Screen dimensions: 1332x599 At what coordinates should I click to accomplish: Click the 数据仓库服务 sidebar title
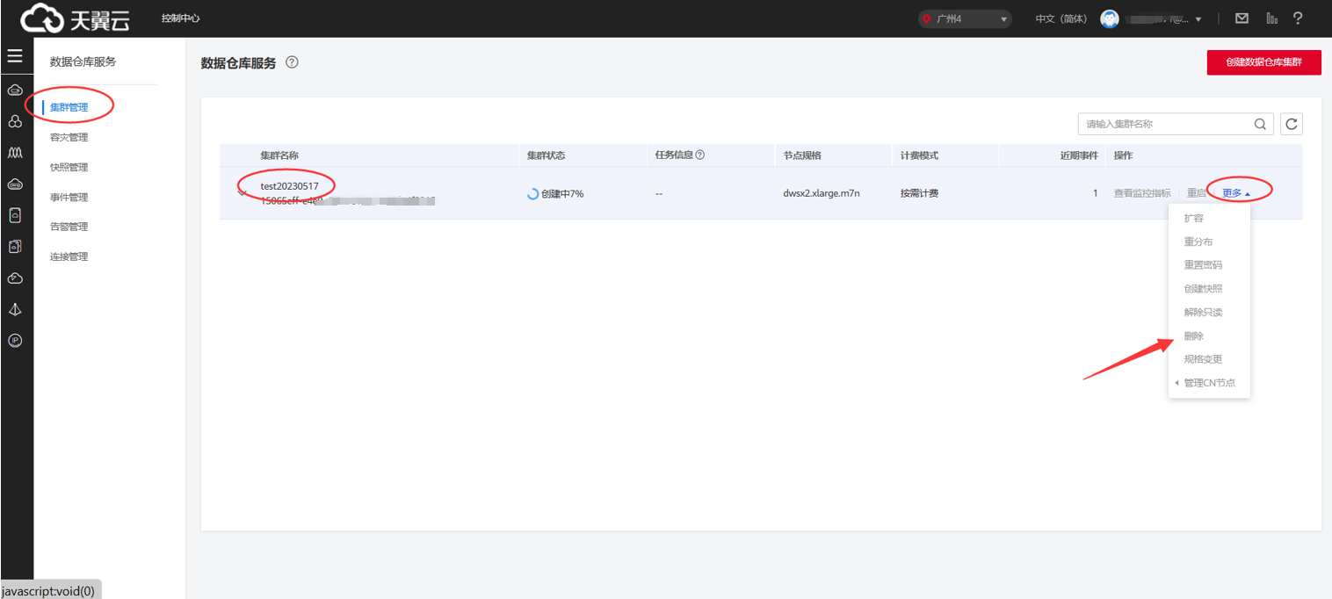pyautogui.click(x=83, y=61)
